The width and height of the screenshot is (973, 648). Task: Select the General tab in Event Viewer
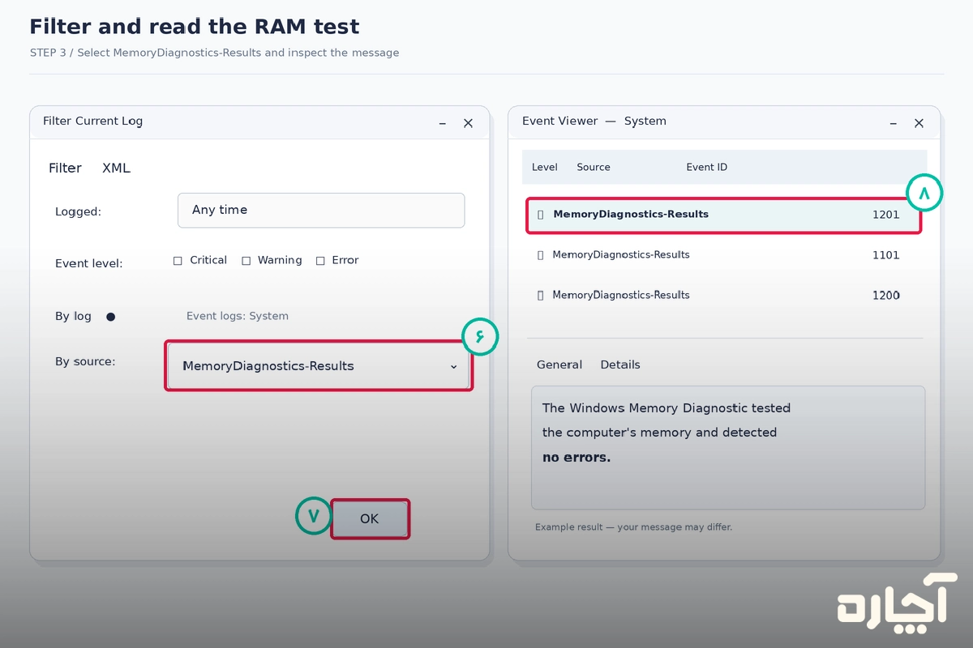pos(559,364)
